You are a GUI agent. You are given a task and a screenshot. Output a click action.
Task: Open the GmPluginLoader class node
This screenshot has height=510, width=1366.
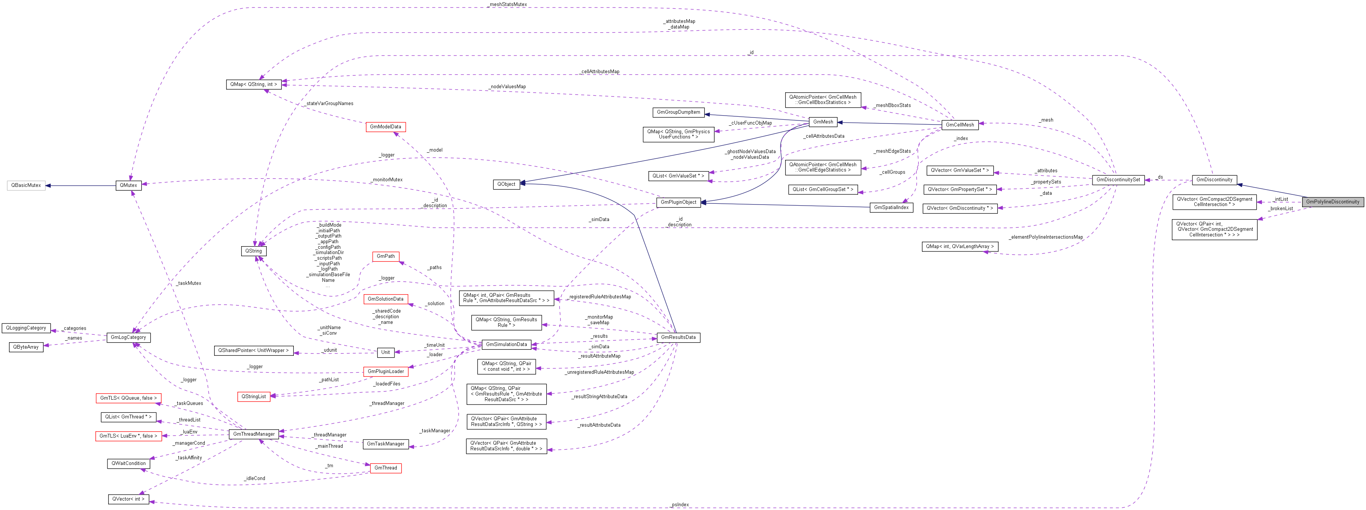point(385,372)
